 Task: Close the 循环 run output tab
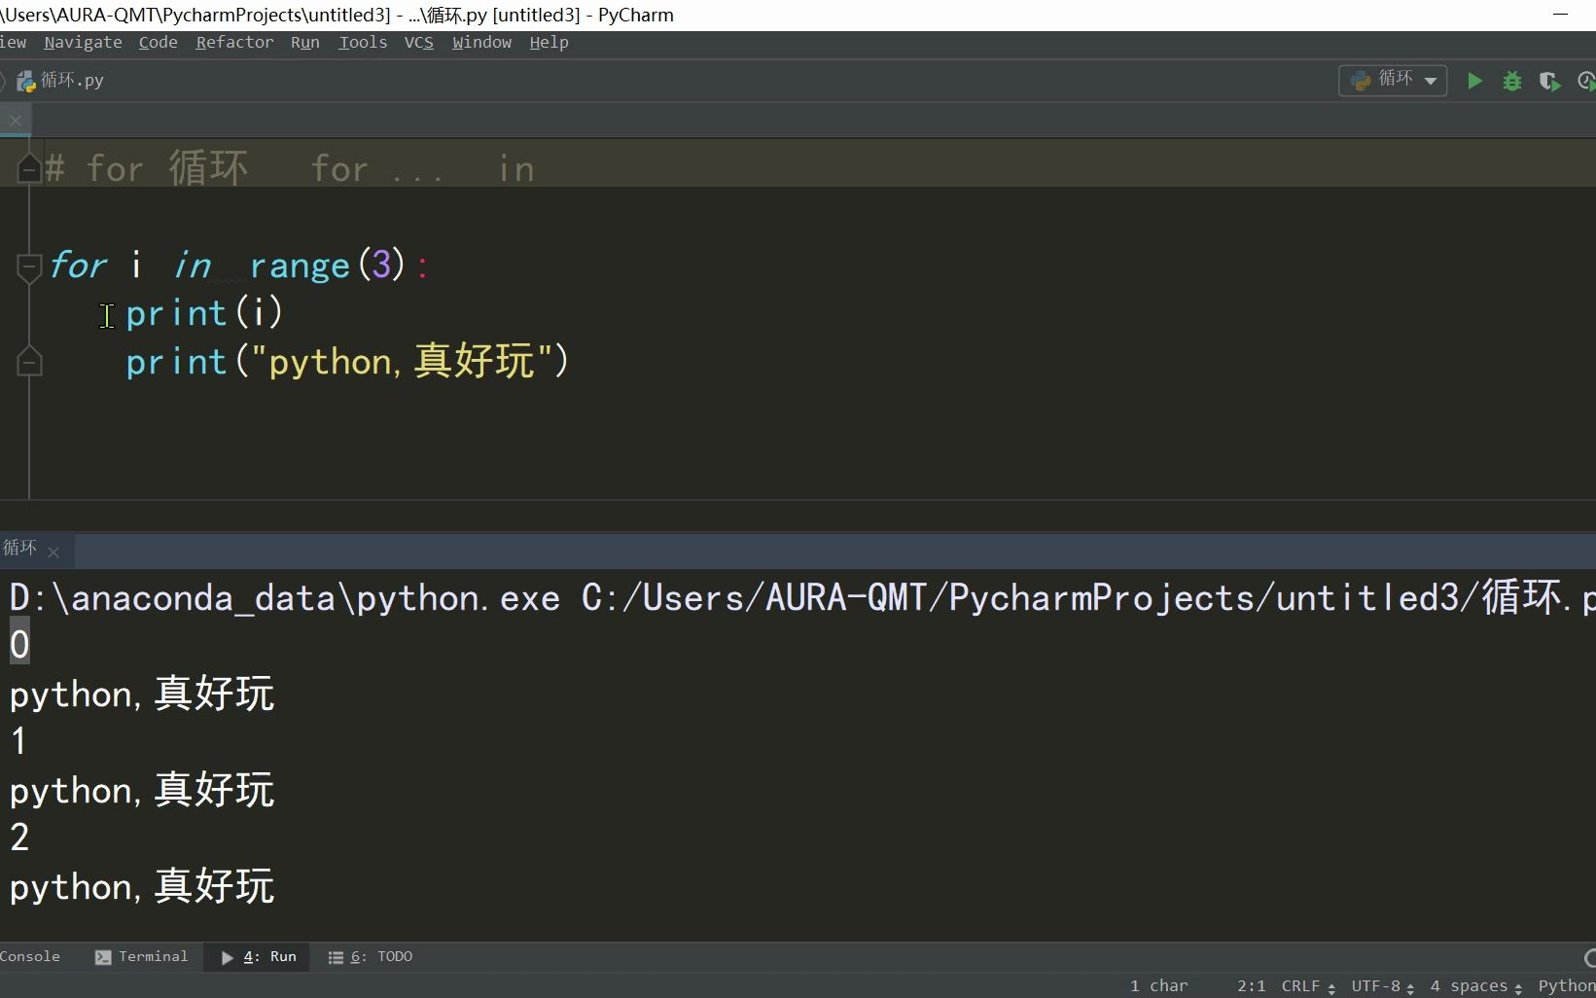[x=54, y=552]
